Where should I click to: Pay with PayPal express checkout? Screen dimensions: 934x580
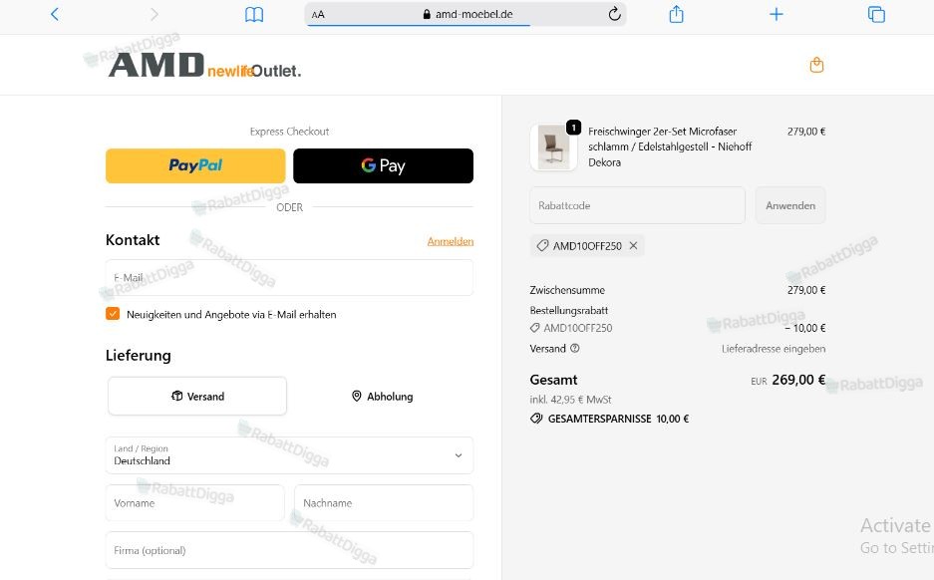click(x=195, y=165)
